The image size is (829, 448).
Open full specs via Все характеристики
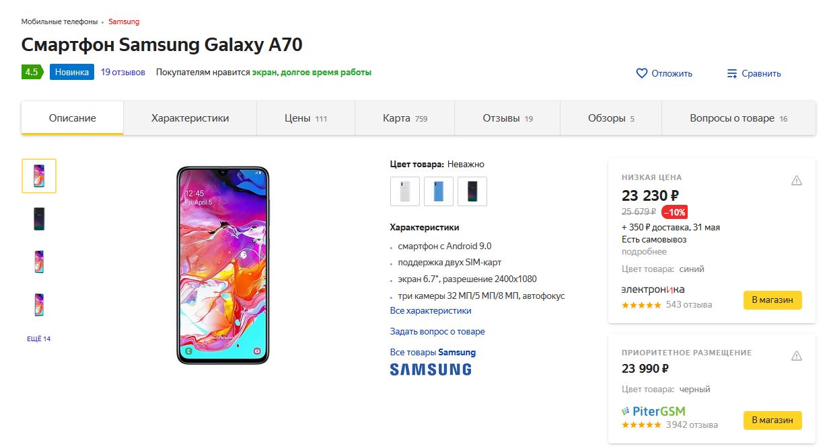pyautogui.click(x=431, y=310)
